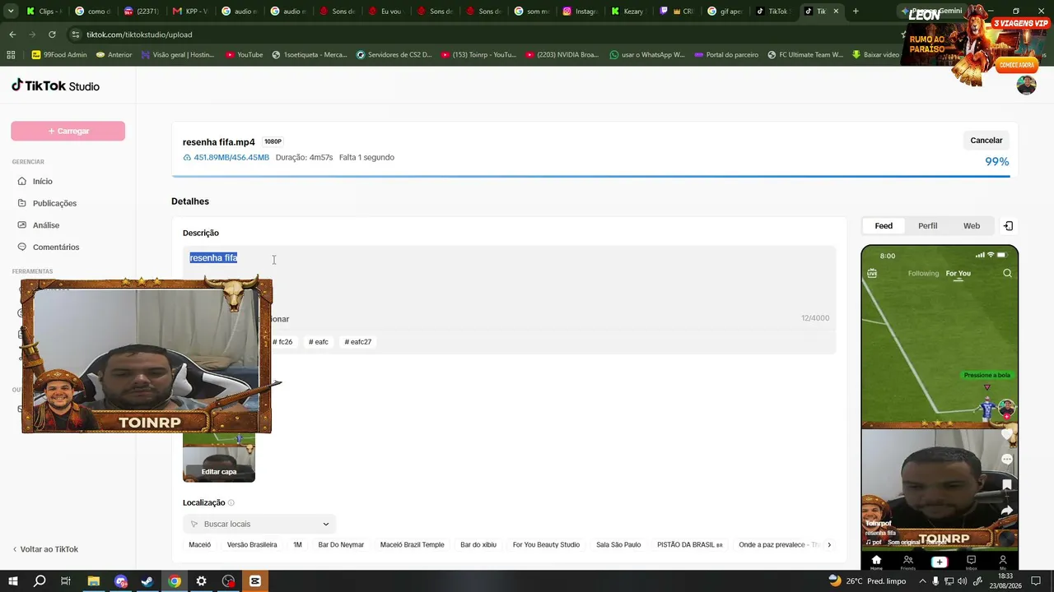Click the browser address bar

(486, 35)
